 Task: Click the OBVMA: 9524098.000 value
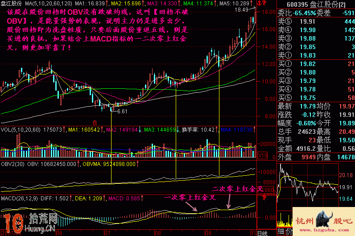(111, 164)
